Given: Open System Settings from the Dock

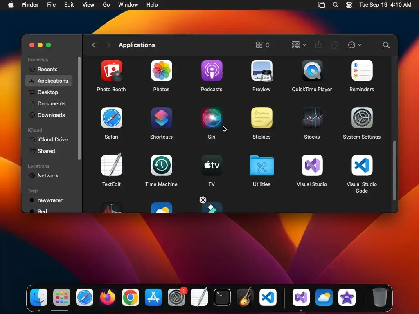Looking at the screenshot, I should point(176,297).
